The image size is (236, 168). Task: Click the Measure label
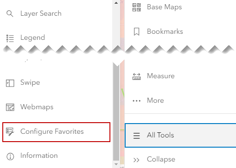tap(161, 76)
